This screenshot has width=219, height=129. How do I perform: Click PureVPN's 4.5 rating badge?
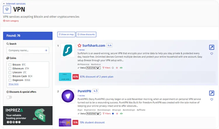click(95, 91)
